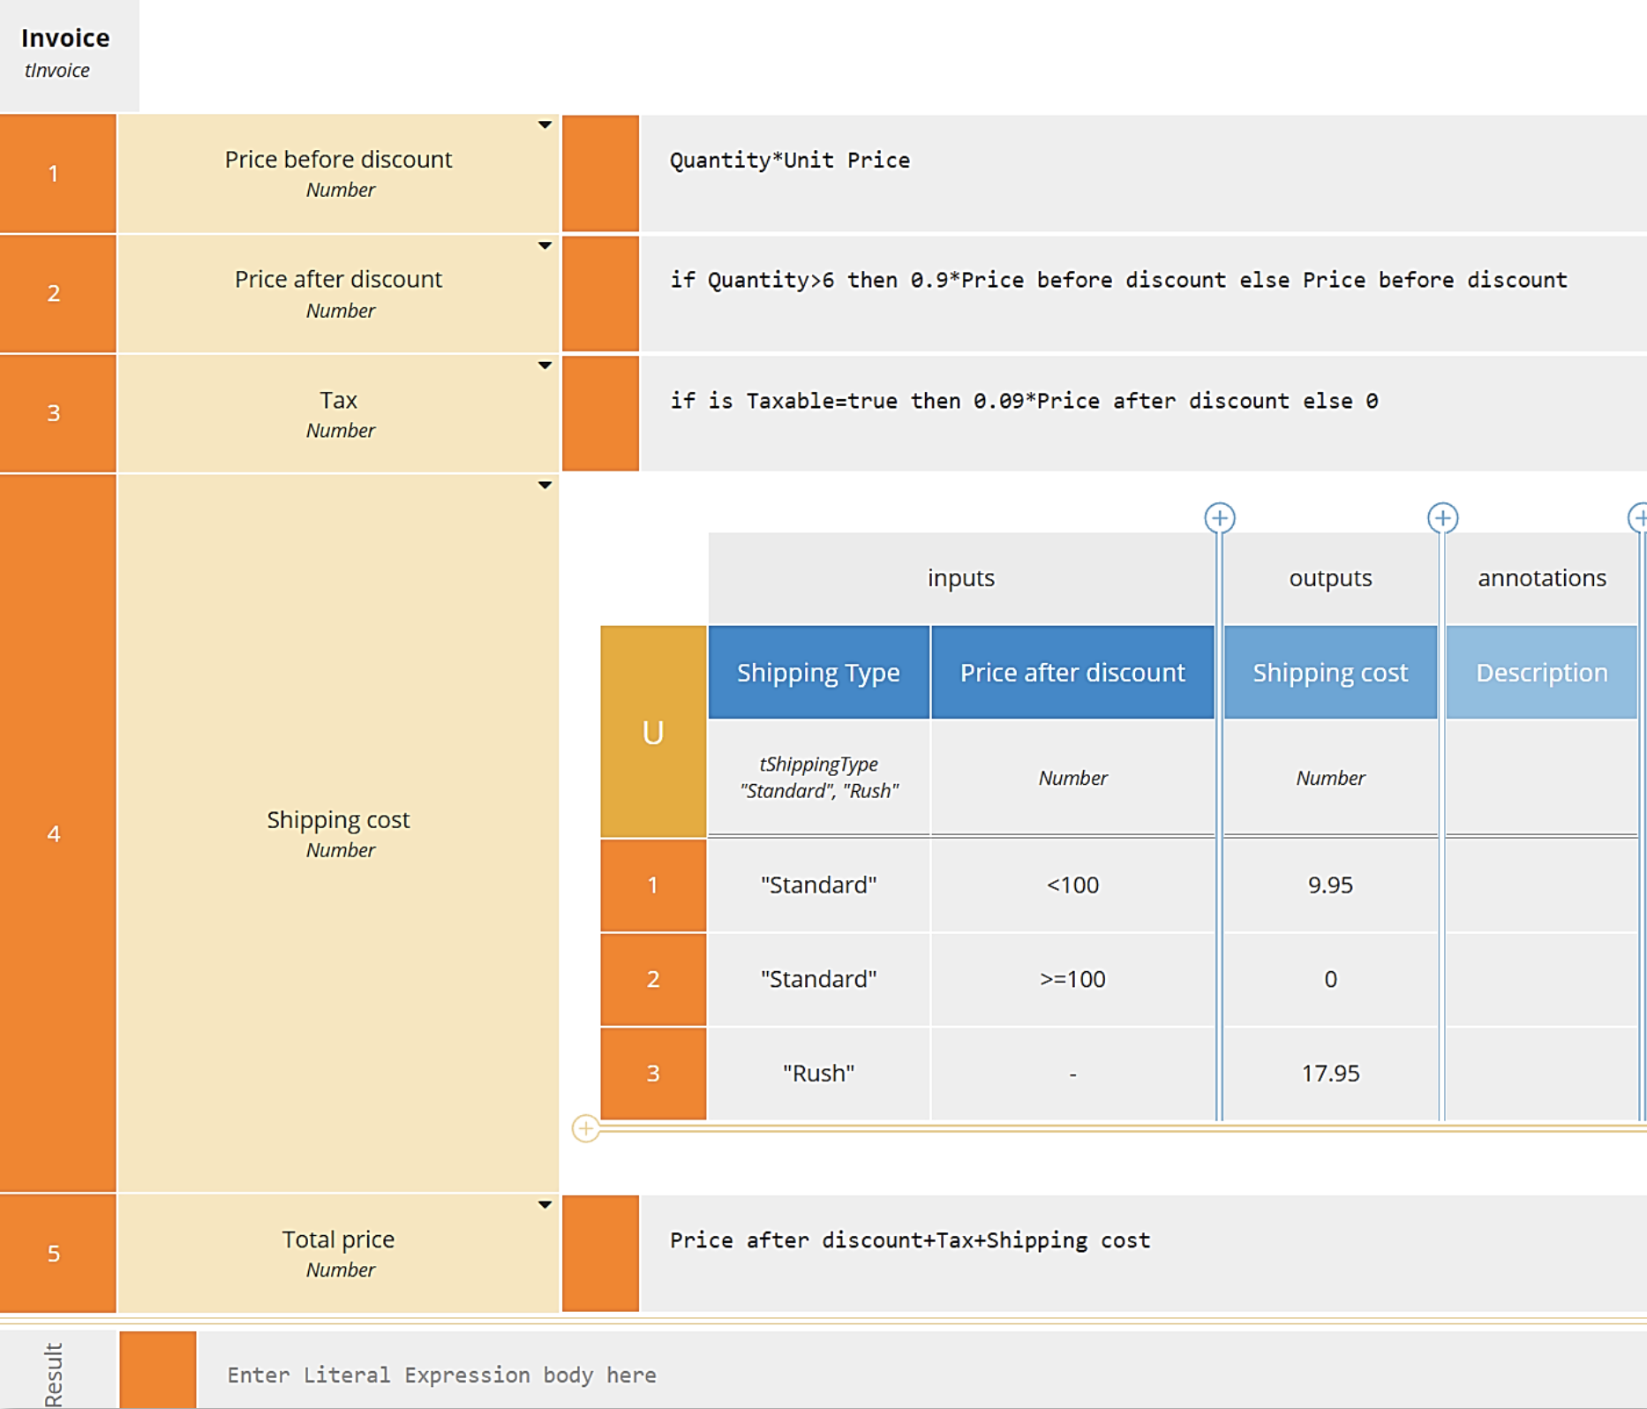This screenshot has width=1647, height=1409.
Task: Expand the Tax entry dropdown arrow
Action: (545, 365)
